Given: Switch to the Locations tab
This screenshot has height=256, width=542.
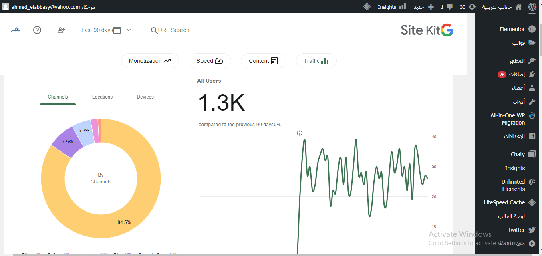Looking at the screenshot, I should 102,97.
